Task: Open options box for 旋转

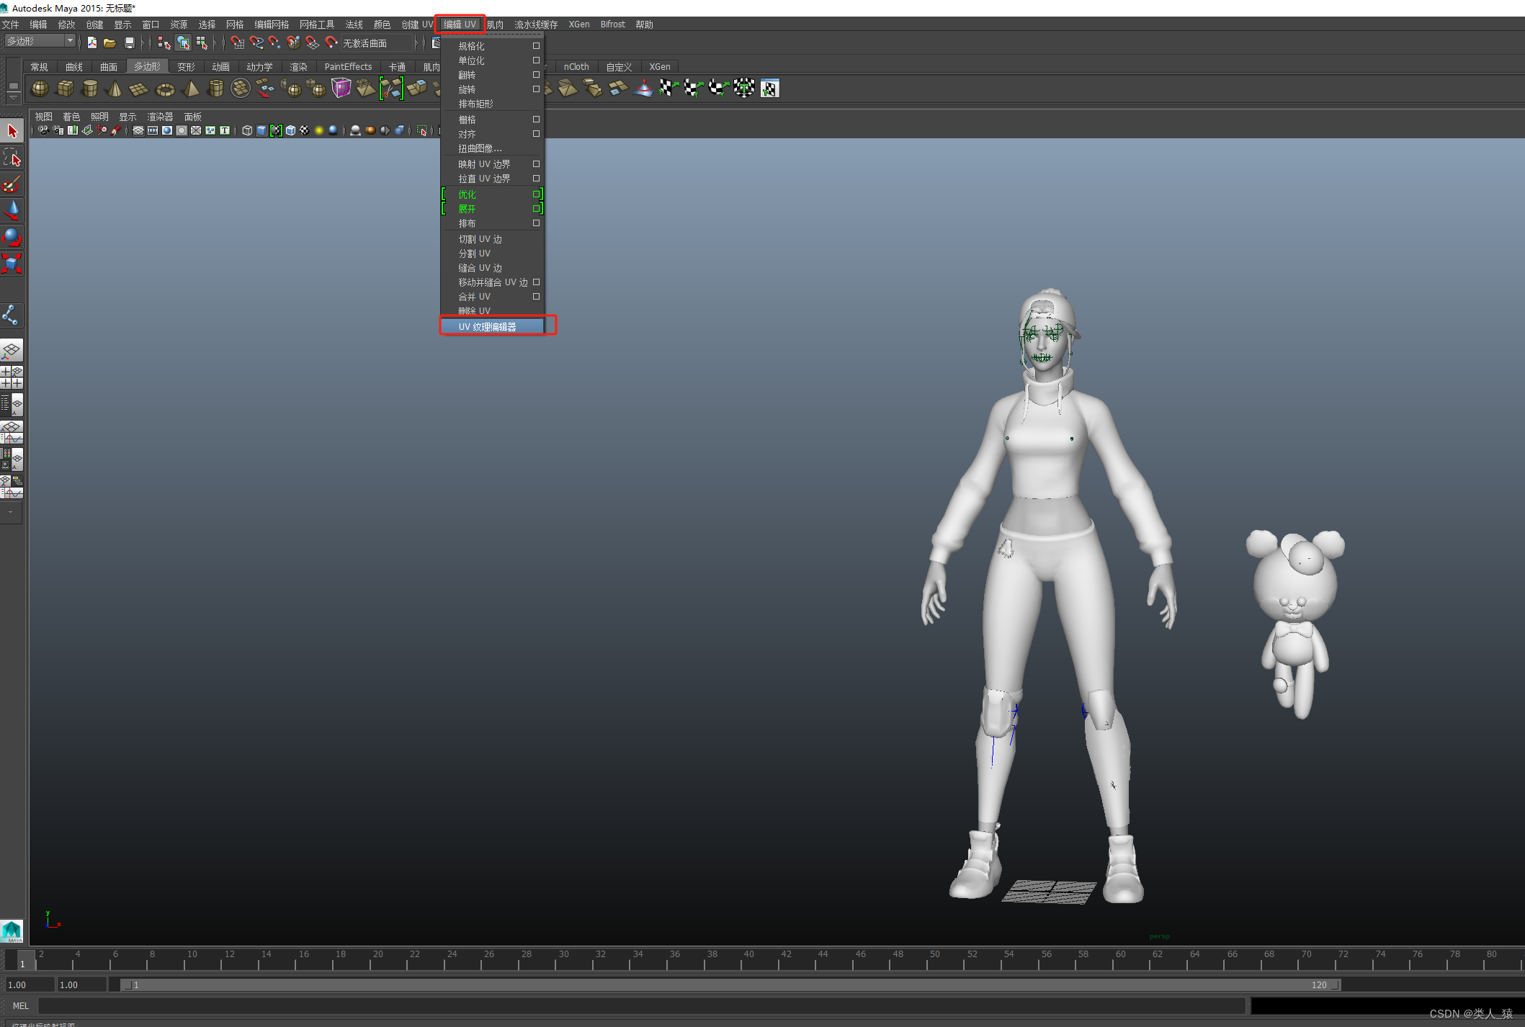Action: point(536,89)
